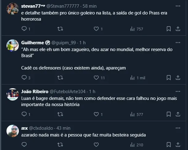Open more options on João Ribeiro's tweet
This screenshot has width=188, height=150.
(x=178, y=91)
